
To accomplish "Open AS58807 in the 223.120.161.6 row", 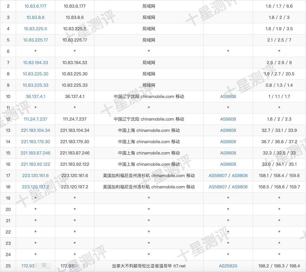I will point(218,176).
